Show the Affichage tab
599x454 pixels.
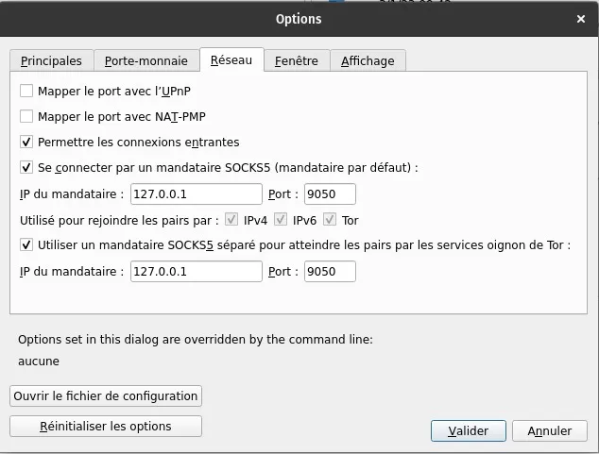point(368,60)
